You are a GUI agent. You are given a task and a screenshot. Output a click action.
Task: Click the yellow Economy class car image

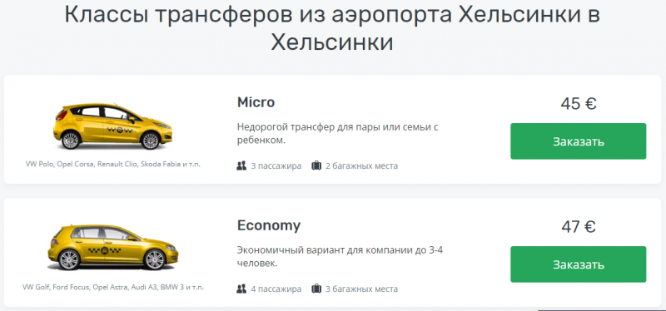[x=113, y=248]
